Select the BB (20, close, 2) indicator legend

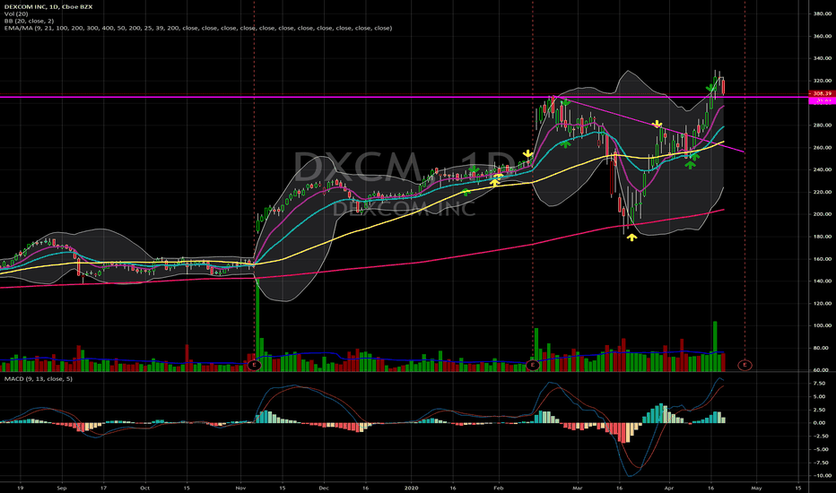[29, 21]
